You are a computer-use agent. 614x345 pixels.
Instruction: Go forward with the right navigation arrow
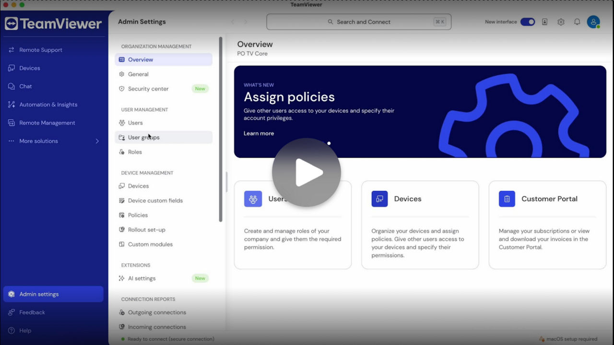click(246, 22)
